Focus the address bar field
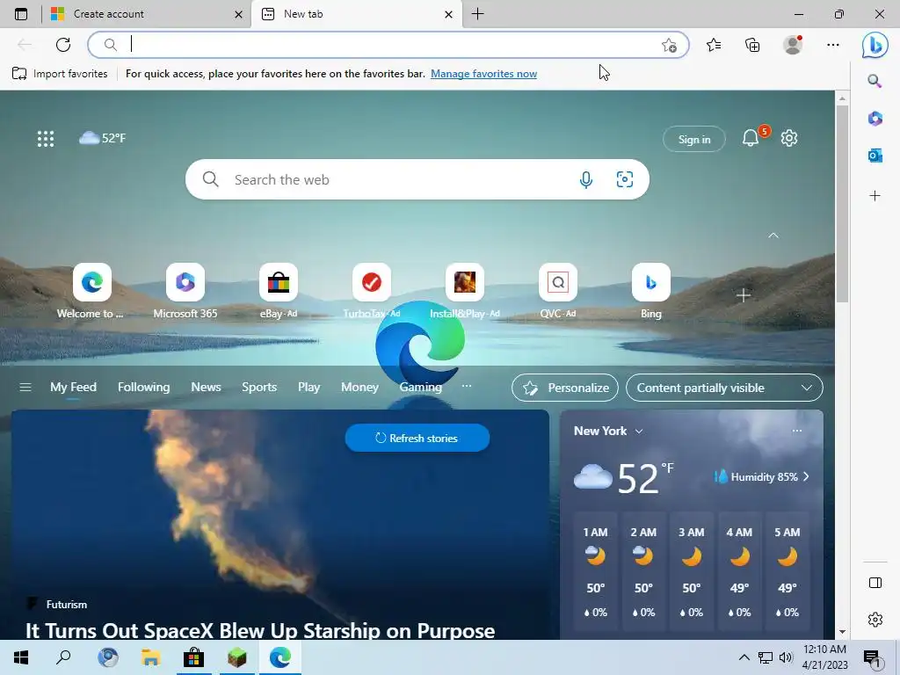 click(x=388, y=45)
